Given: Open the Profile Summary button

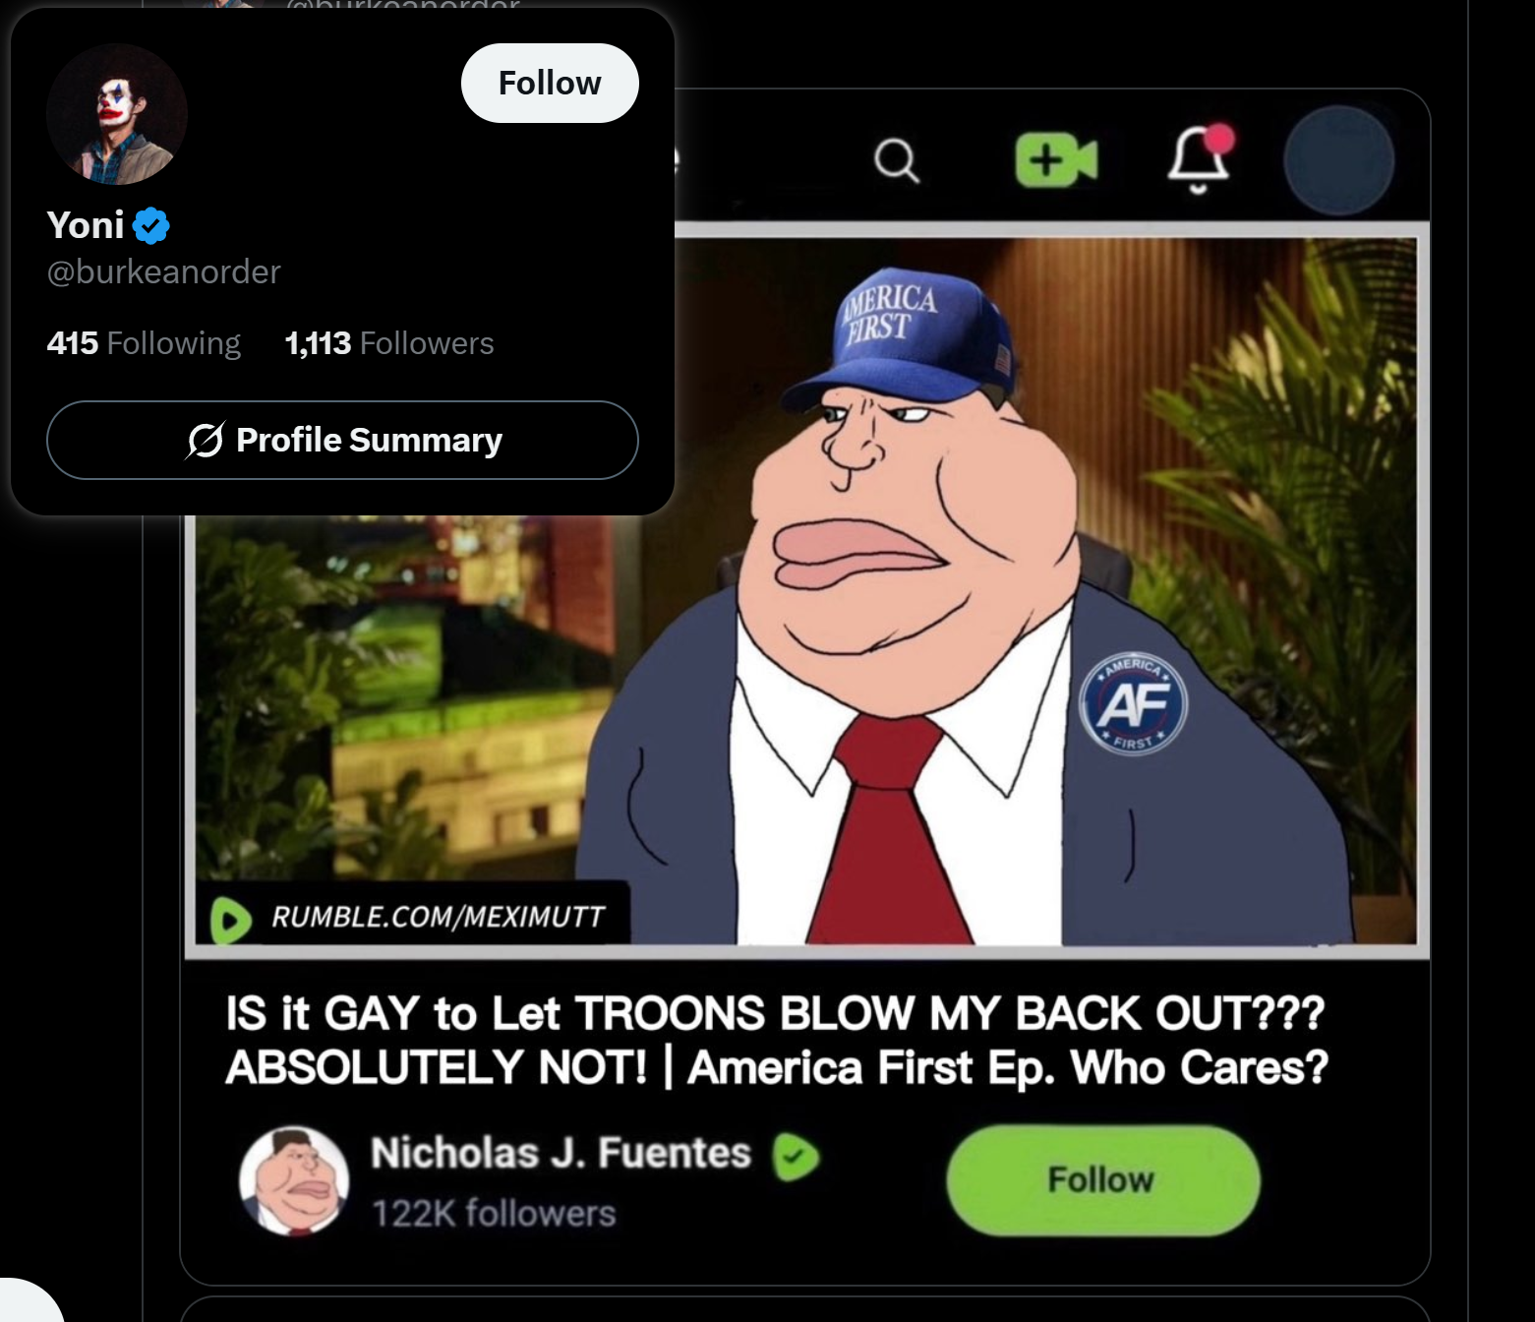Looking at the screenshot, I should [x=342, y=440].
